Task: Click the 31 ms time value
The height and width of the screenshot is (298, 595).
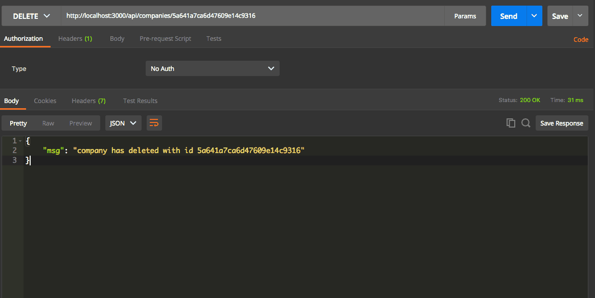Action: [x=575, y=100]
